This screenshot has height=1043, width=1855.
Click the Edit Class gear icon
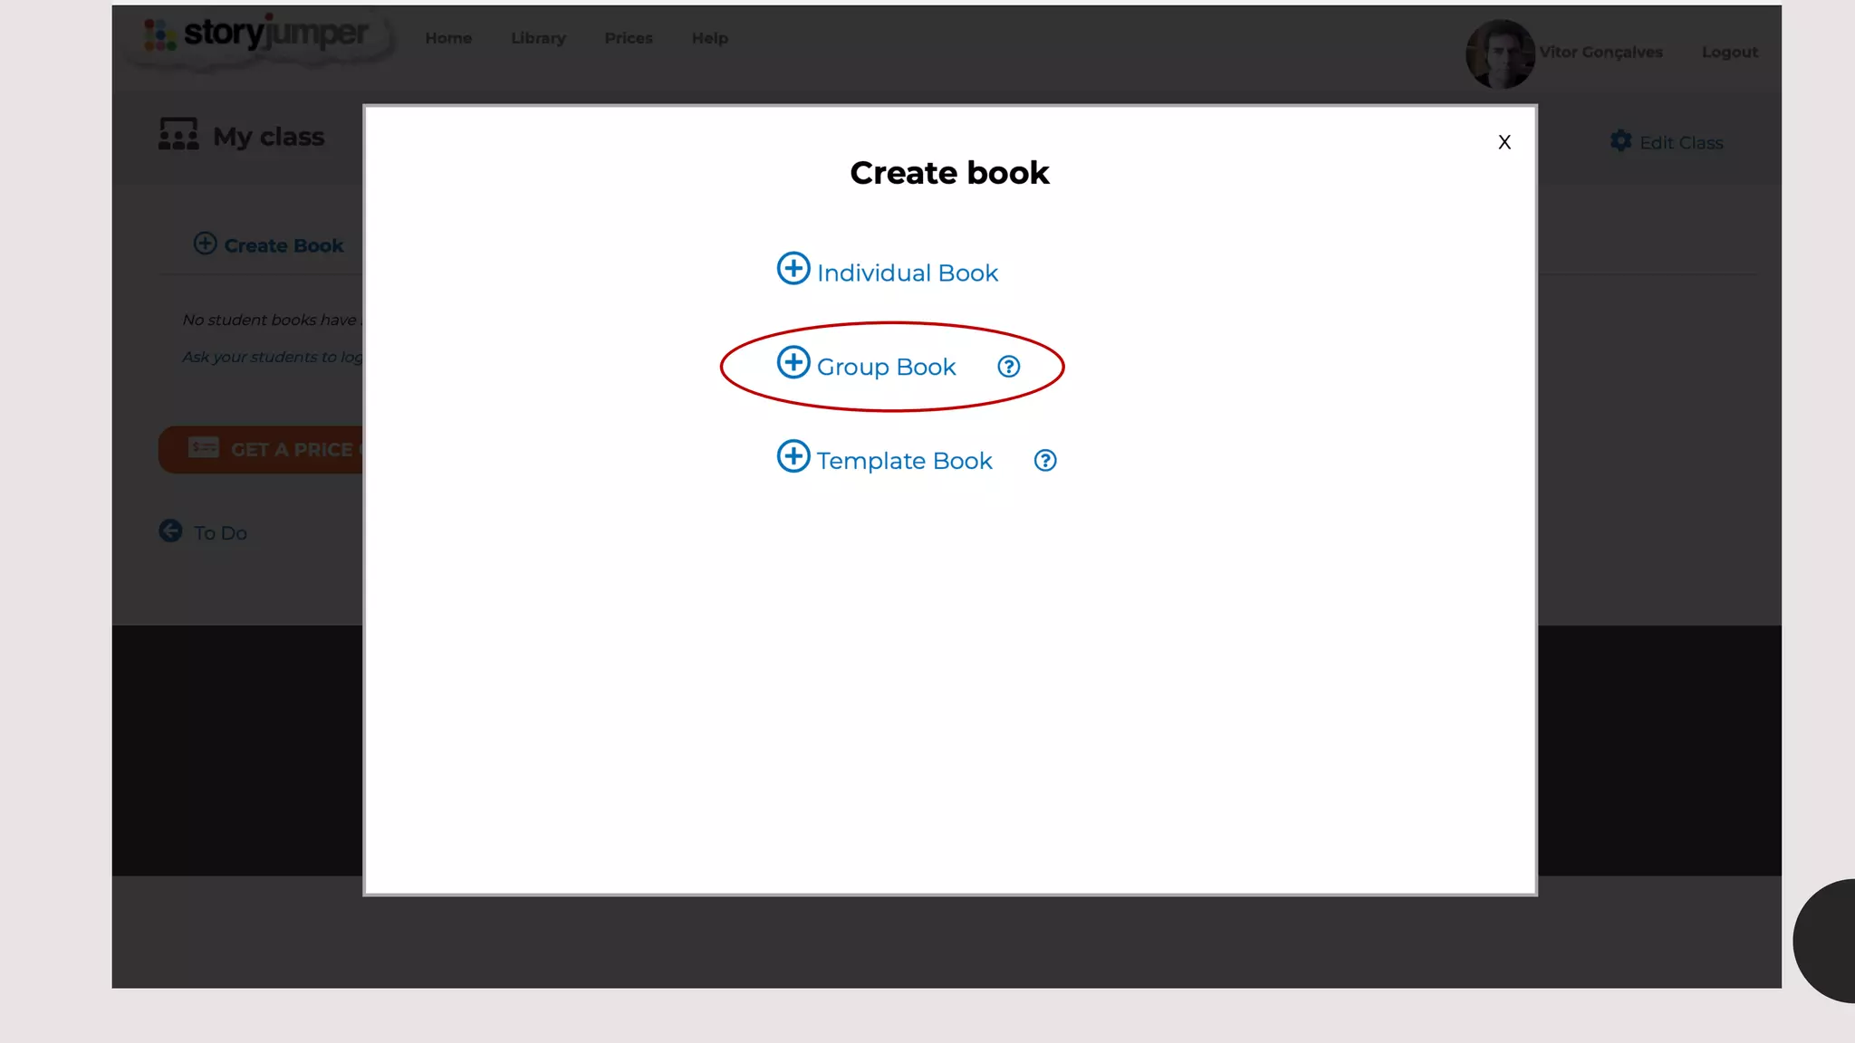pos(1620,141)
